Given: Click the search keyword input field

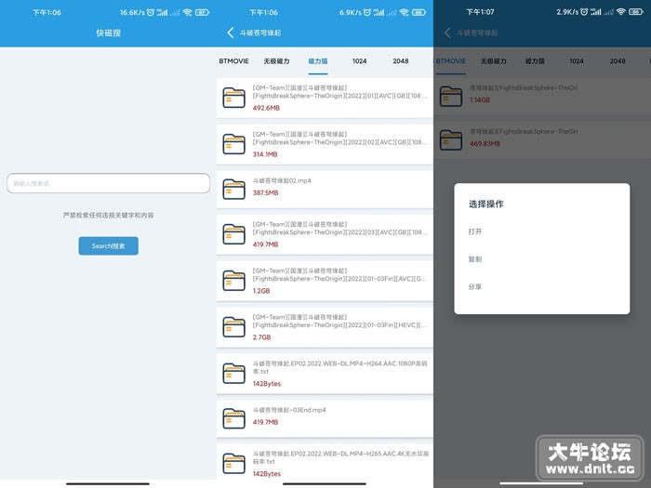Looking at the screenshot, I should coord(109,183).
